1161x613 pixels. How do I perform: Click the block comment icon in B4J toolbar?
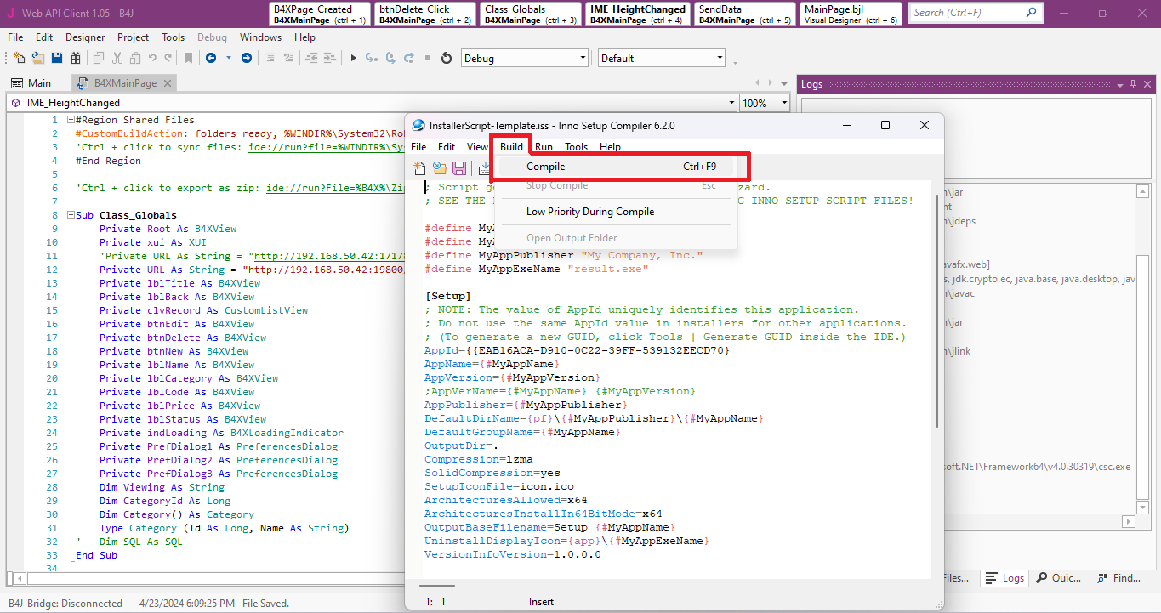coord(270,58)
